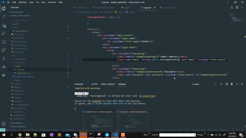Click the remote window indicator in the status bar

pyautogui.click(x=3, y=130)
